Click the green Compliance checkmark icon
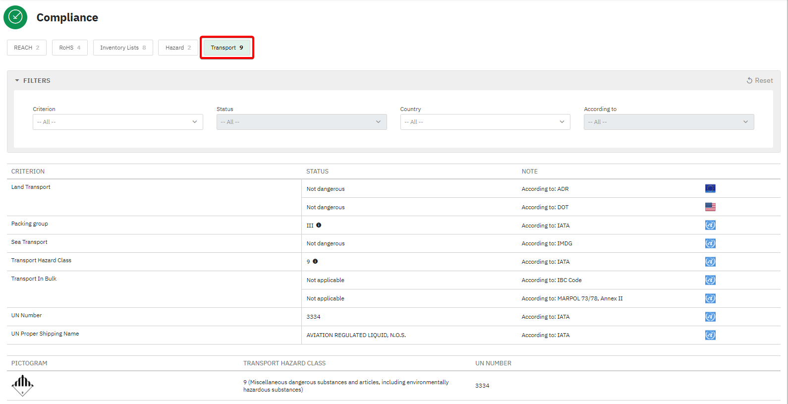The height and width of the screenshot is (404, 788). tap(15, 17)
